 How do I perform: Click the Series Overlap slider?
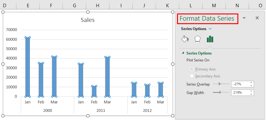221,84
